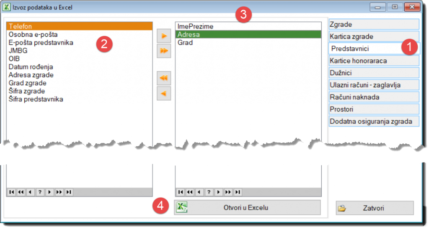The height and width of the screenshot is (229, 429).
Task: Click the Zatvori button
Action: 375,208
